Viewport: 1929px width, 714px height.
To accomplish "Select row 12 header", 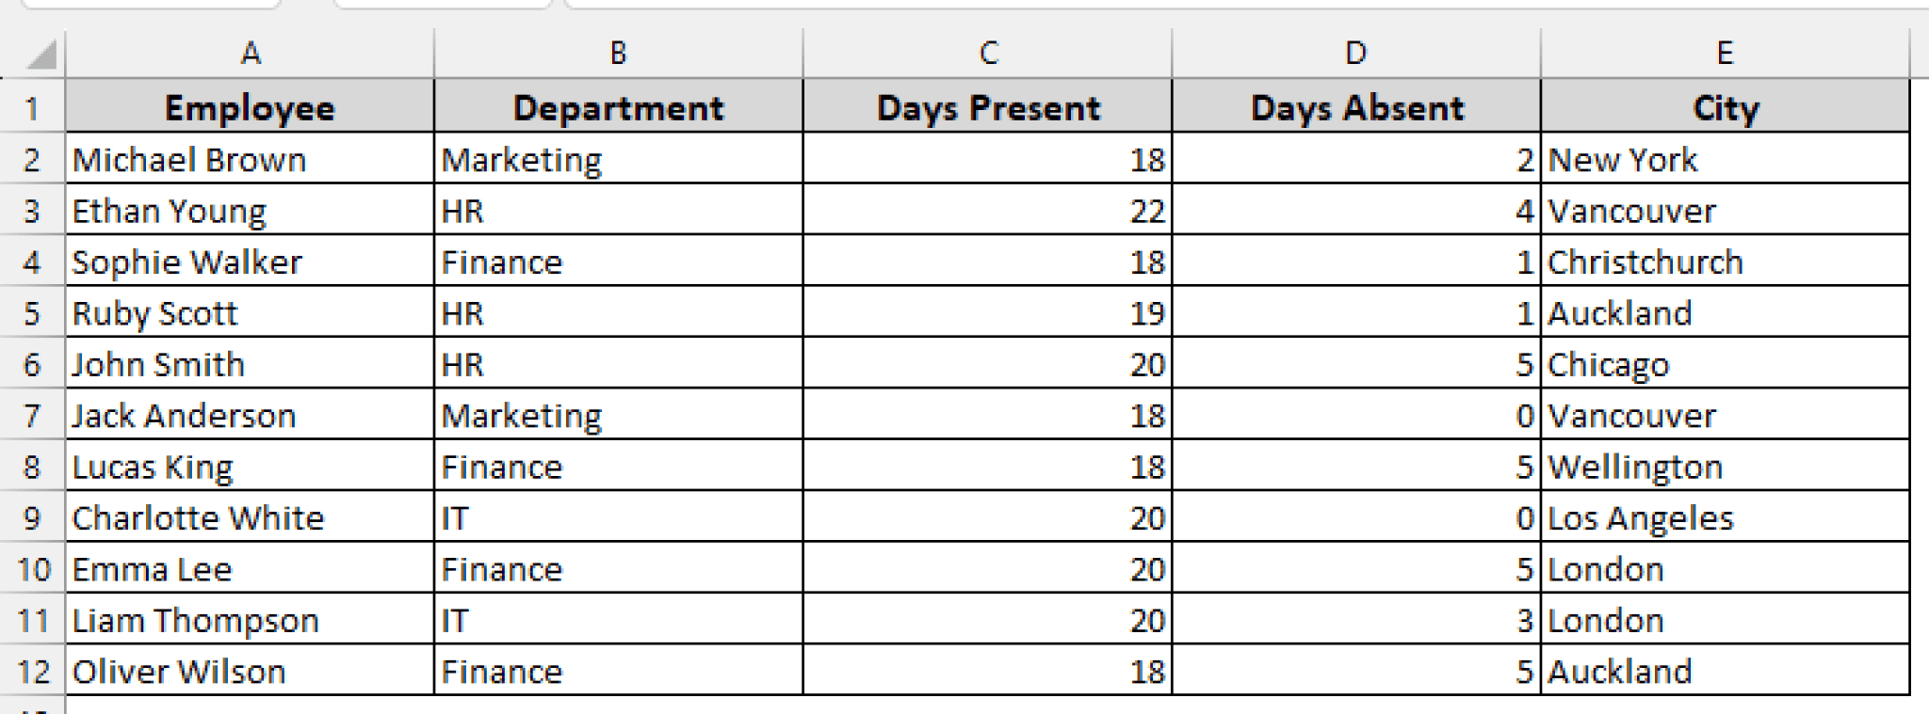I will [x=32, y=672].
